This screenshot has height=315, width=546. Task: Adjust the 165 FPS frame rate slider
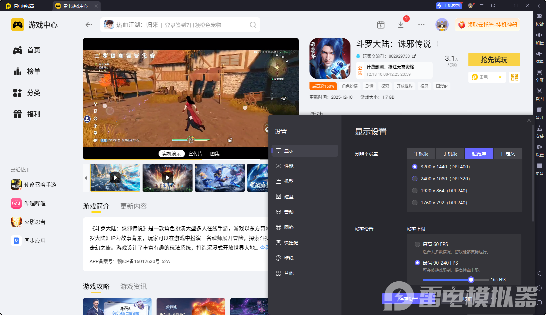click(471, 280)
